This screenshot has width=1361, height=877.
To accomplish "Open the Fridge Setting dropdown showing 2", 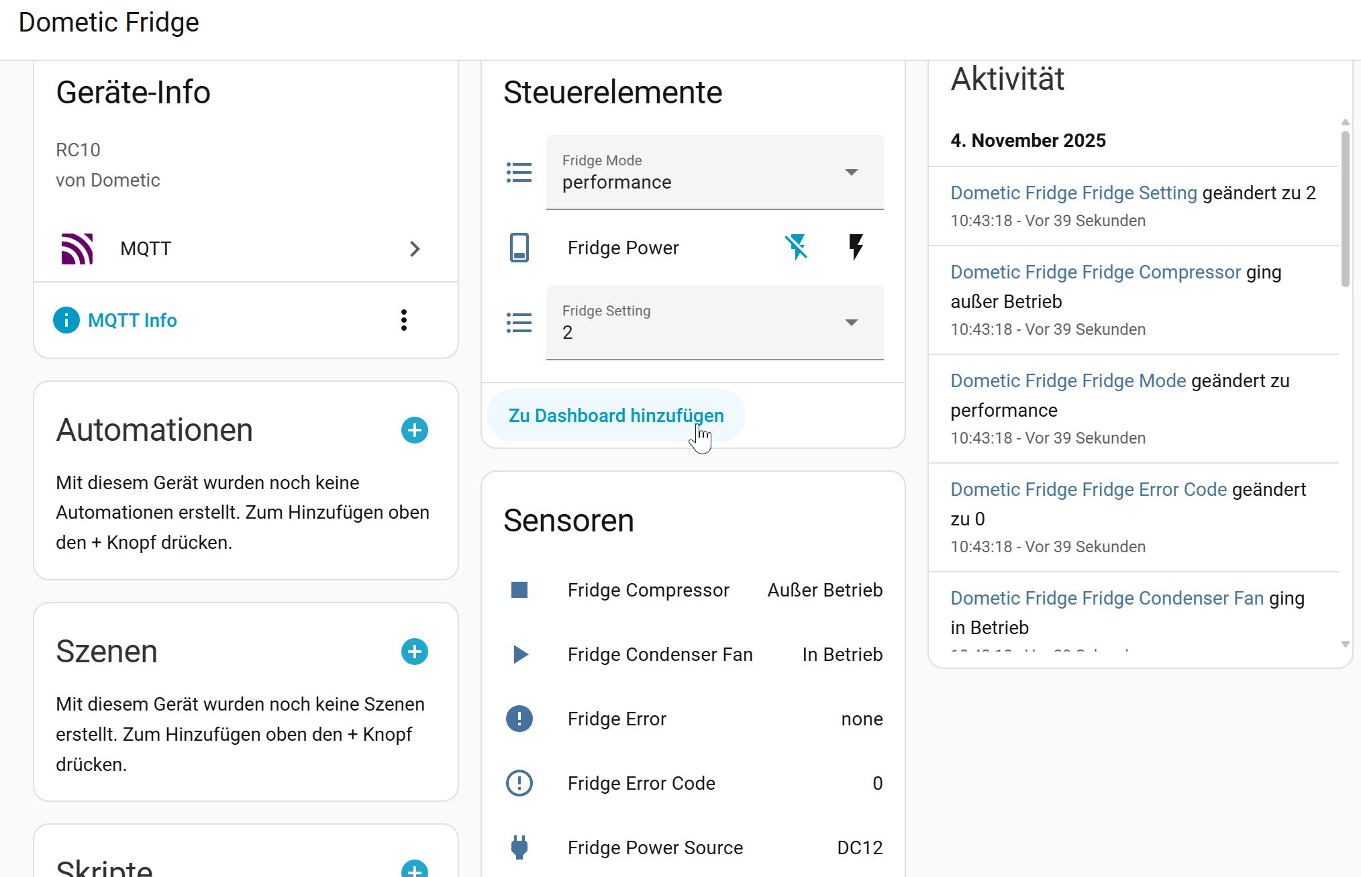I will (714, 323).
